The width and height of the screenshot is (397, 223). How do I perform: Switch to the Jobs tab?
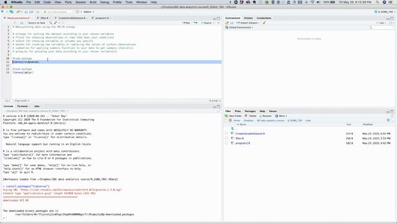[37, 106]
